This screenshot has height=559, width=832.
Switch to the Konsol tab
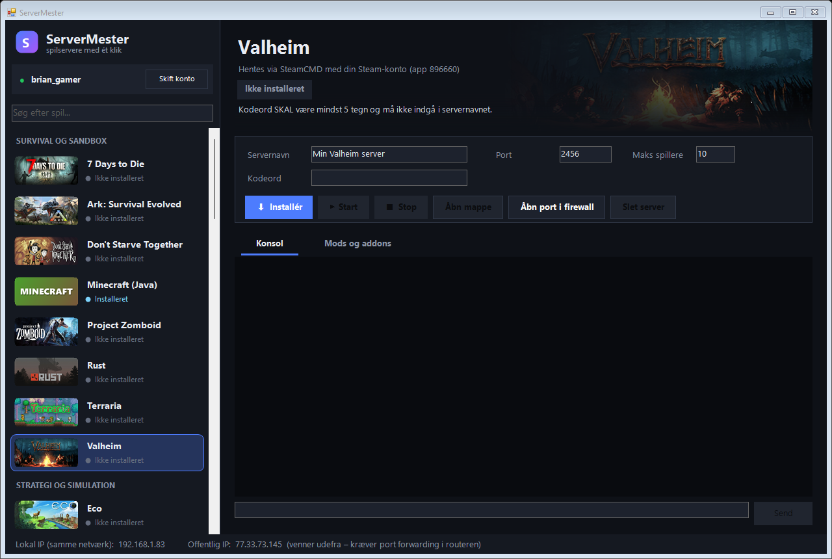pos(270,244)
